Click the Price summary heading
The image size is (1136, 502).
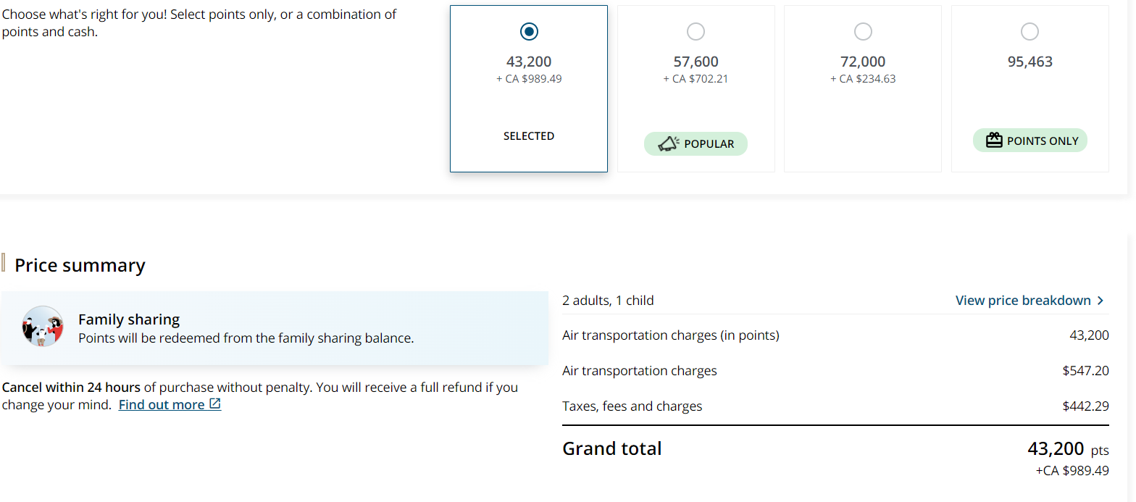click(x=80, y=265)
